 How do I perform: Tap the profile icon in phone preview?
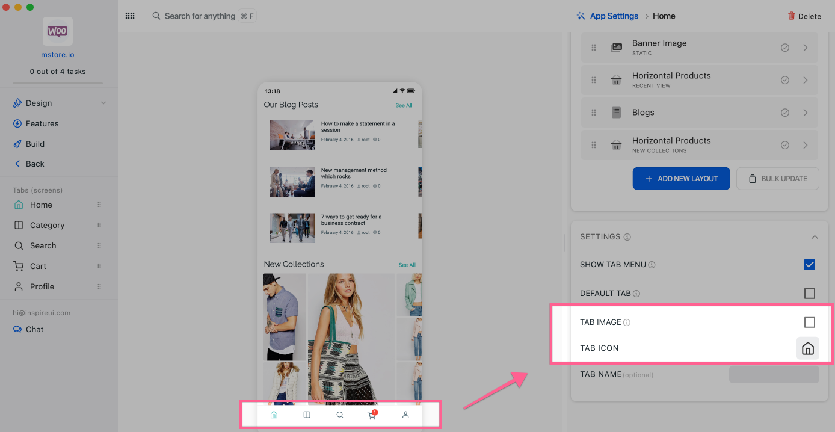[x=405, y=415]
